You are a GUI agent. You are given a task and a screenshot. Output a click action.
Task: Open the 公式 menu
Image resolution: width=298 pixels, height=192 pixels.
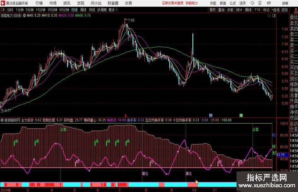tap(232, 3)
